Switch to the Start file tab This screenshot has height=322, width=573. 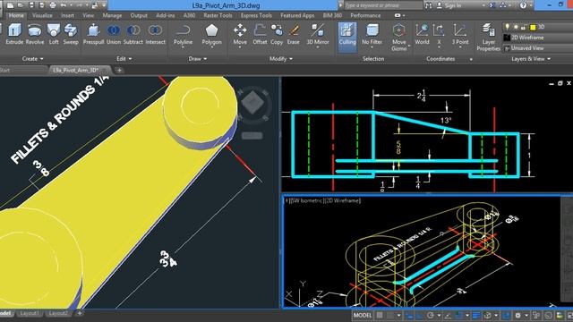coord(5,71)
